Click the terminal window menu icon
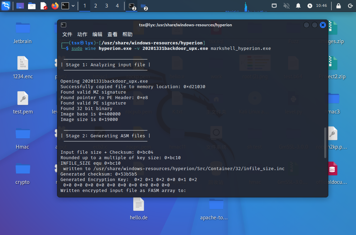Screen dimensions: 356x235 [x=64, y=25]
